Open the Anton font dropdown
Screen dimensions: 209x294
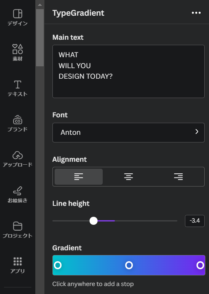tap(129, 133)
